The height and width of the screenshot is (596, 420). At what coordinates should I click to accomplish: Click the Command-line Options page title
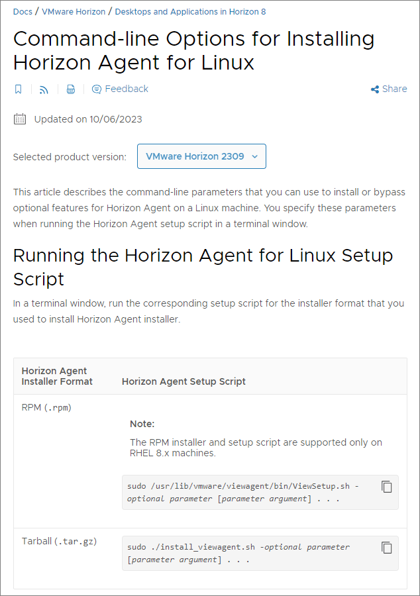[x=193, y=50]
